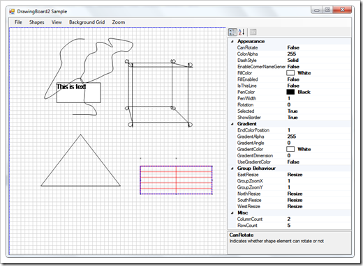Select the FillEnabled False value
The width and height of the screenshot is (363, 266).
tap(293, 79)
